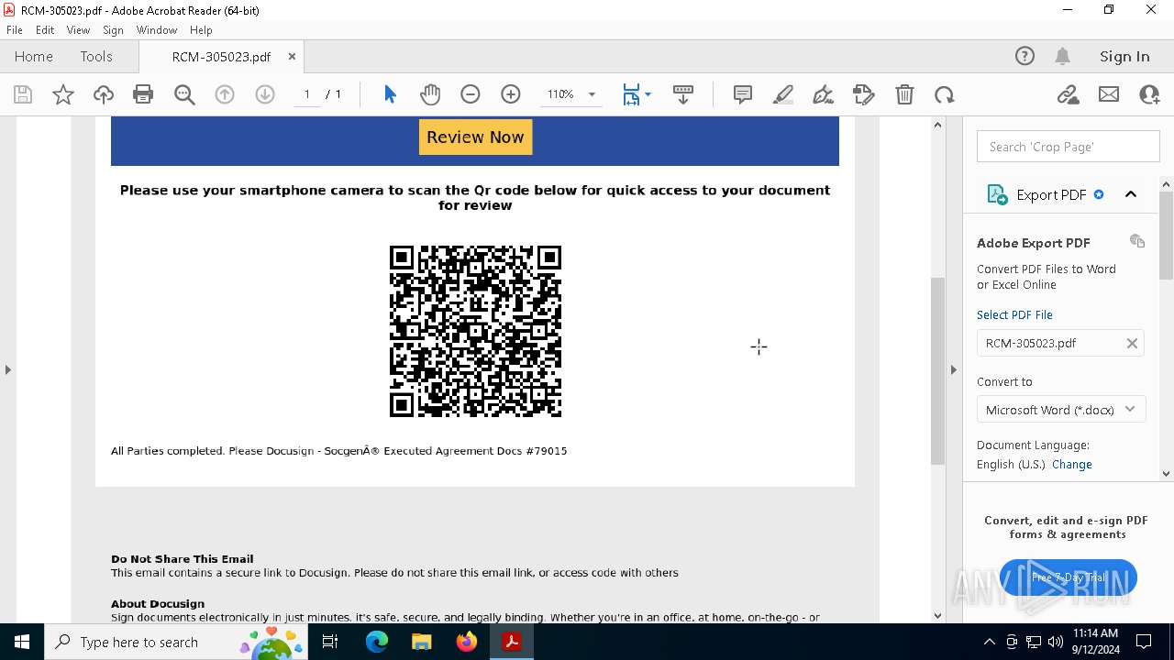Send file by email envelope icon
Screen dimensions: 1174x660
click(x=1109, y=94)
